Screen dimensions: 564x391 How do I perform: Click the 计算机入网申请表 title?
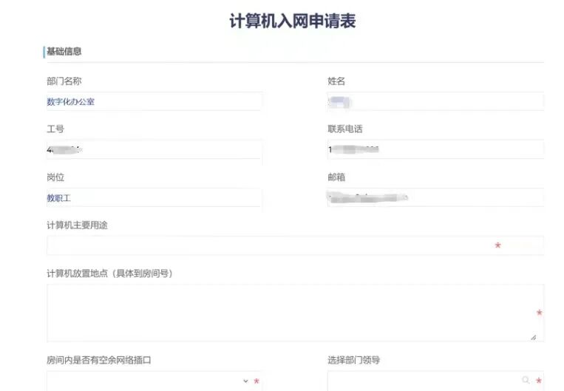tap(293, 21)
